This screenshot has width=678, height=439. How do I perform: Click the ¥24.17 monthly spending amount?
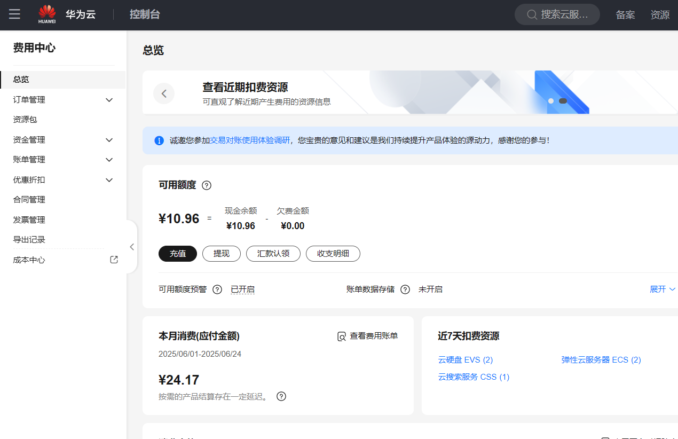click(x=179, y=380)
